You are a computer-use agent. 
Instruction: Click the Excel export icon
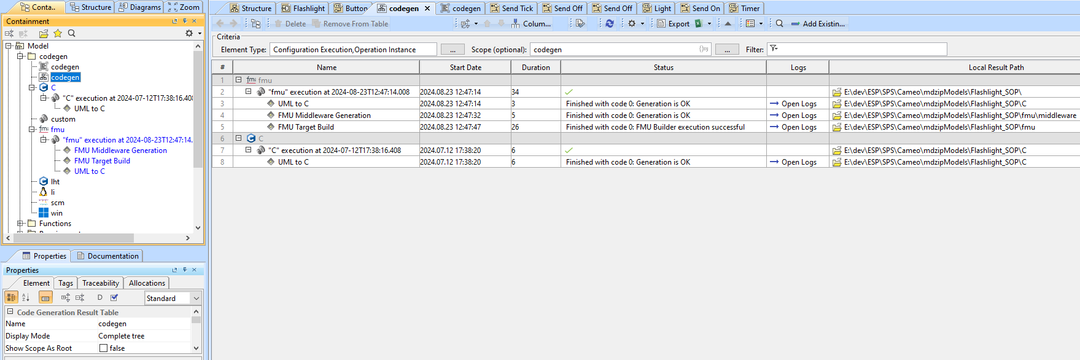[x=699, y=23]
